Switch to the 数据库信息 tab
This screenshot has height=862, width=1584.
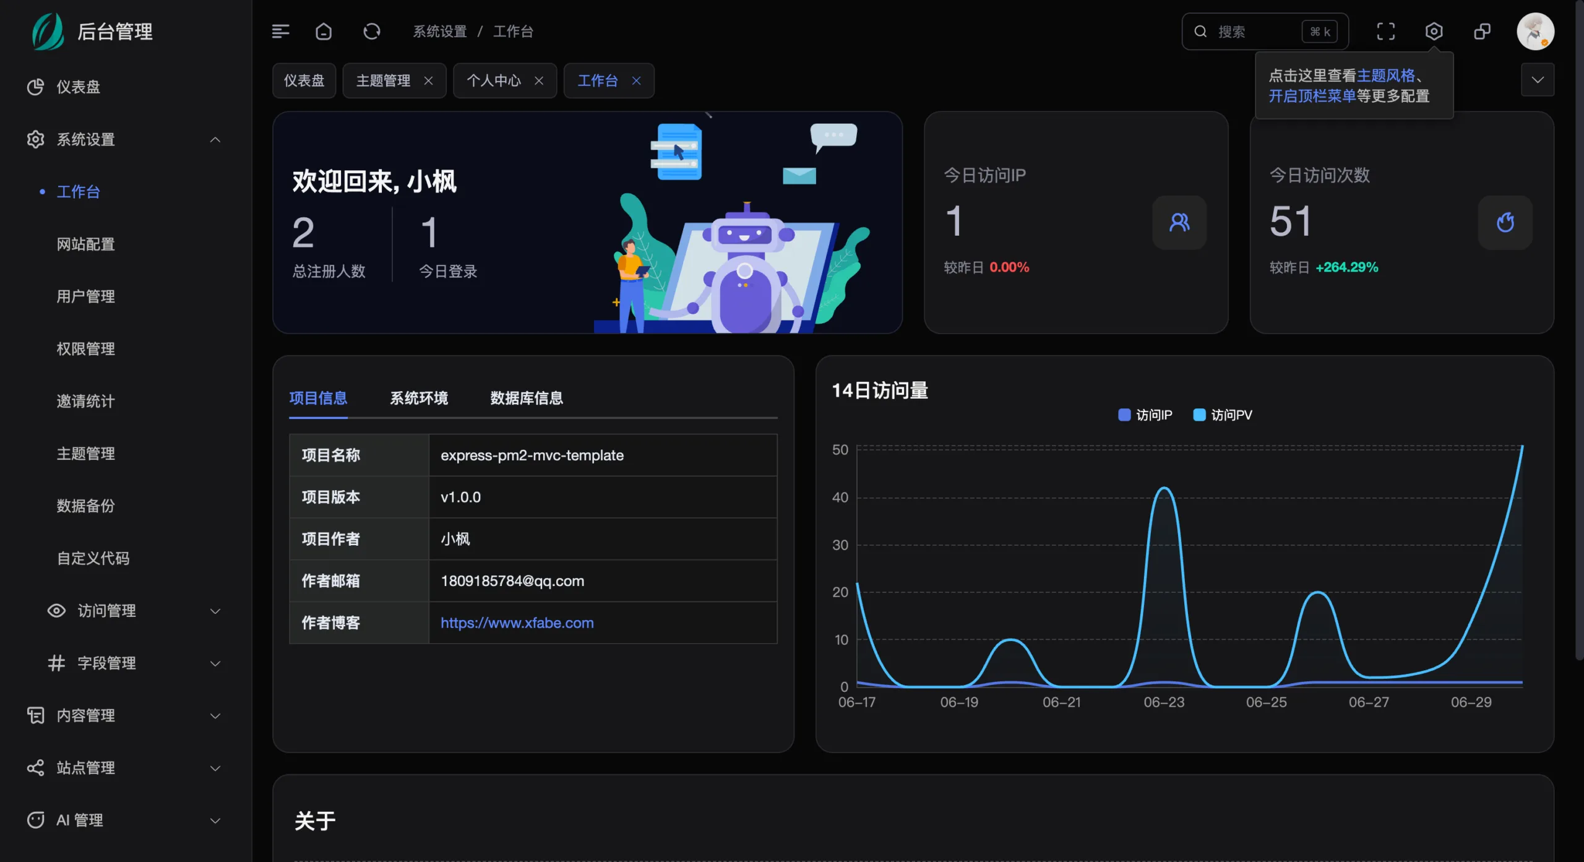pyautogui.click(x=527, y=398)
